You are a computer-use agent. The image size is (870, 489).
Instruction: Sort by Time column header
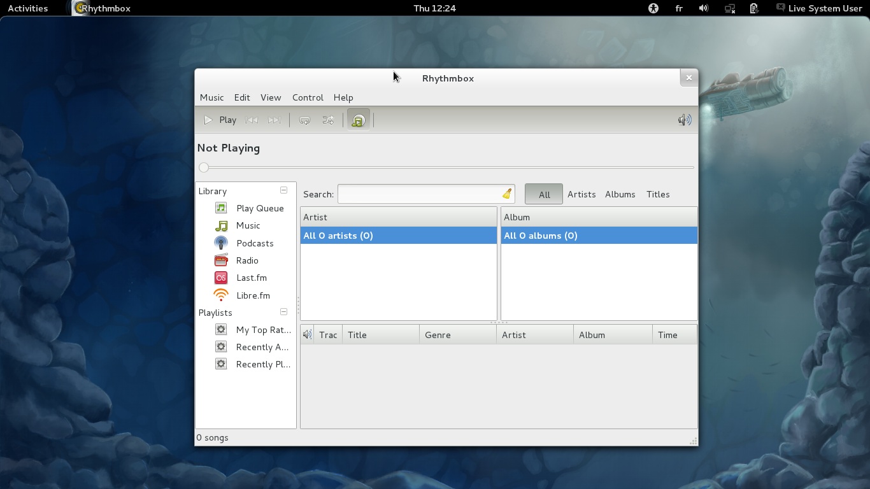coord(674,334)
